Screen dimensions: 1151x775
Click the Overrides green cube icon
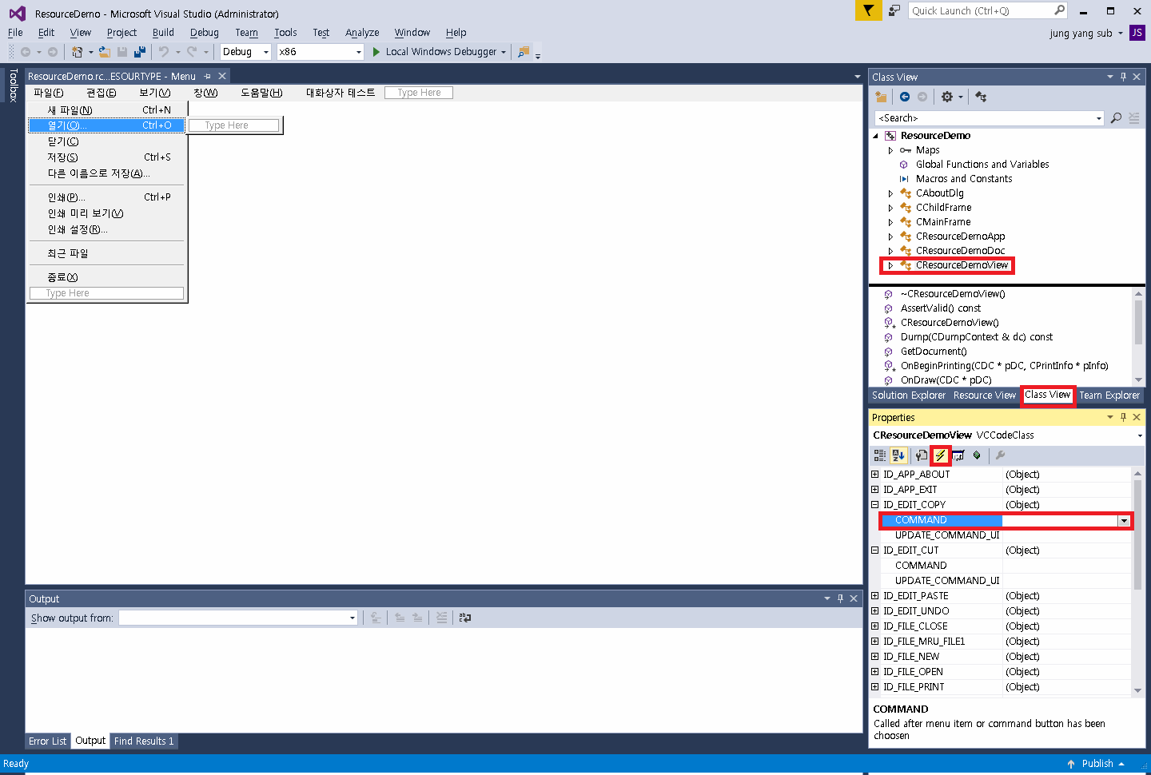pyautogui.click(x=977, y=455)
